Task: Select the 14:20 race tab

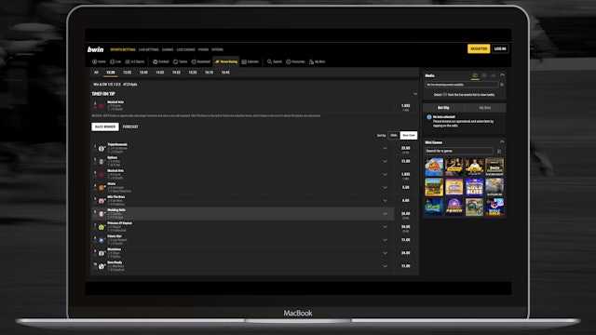Action: point(160,73)
